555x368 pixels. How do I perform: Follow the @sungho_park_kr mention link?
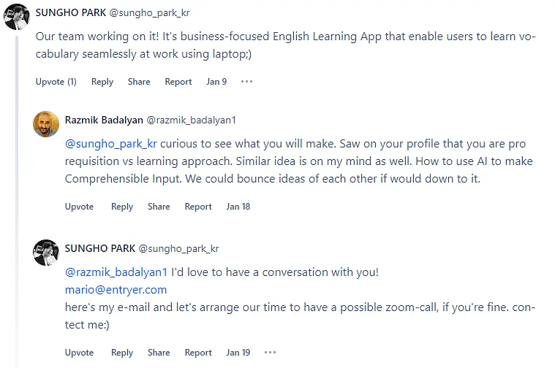pyautogui.click(x=111, y=144)
